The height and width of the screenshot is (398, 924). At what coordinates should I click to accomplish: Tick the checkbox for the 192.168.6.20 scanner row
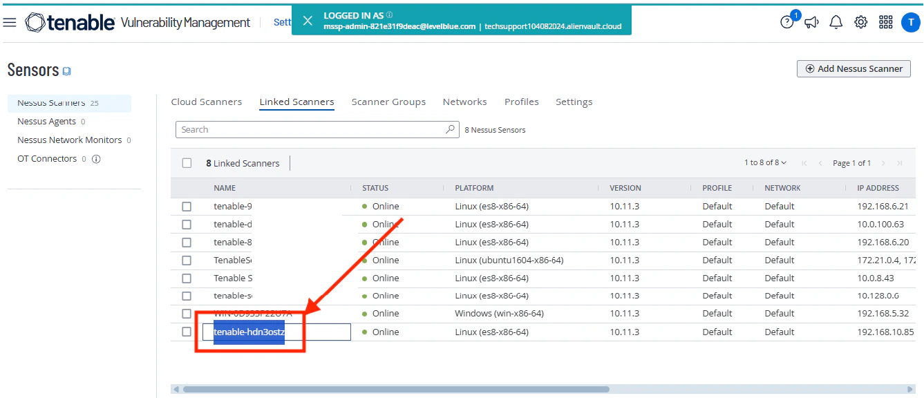tap(187, 243)
